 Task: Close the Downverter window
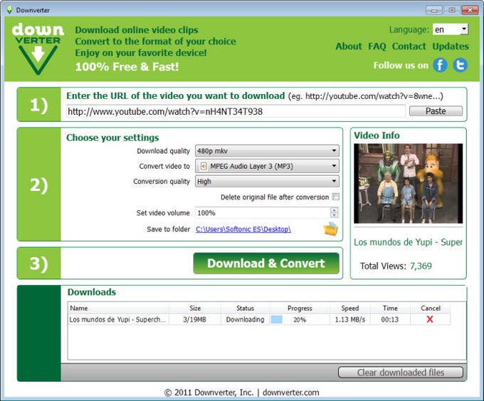[470, 10]
